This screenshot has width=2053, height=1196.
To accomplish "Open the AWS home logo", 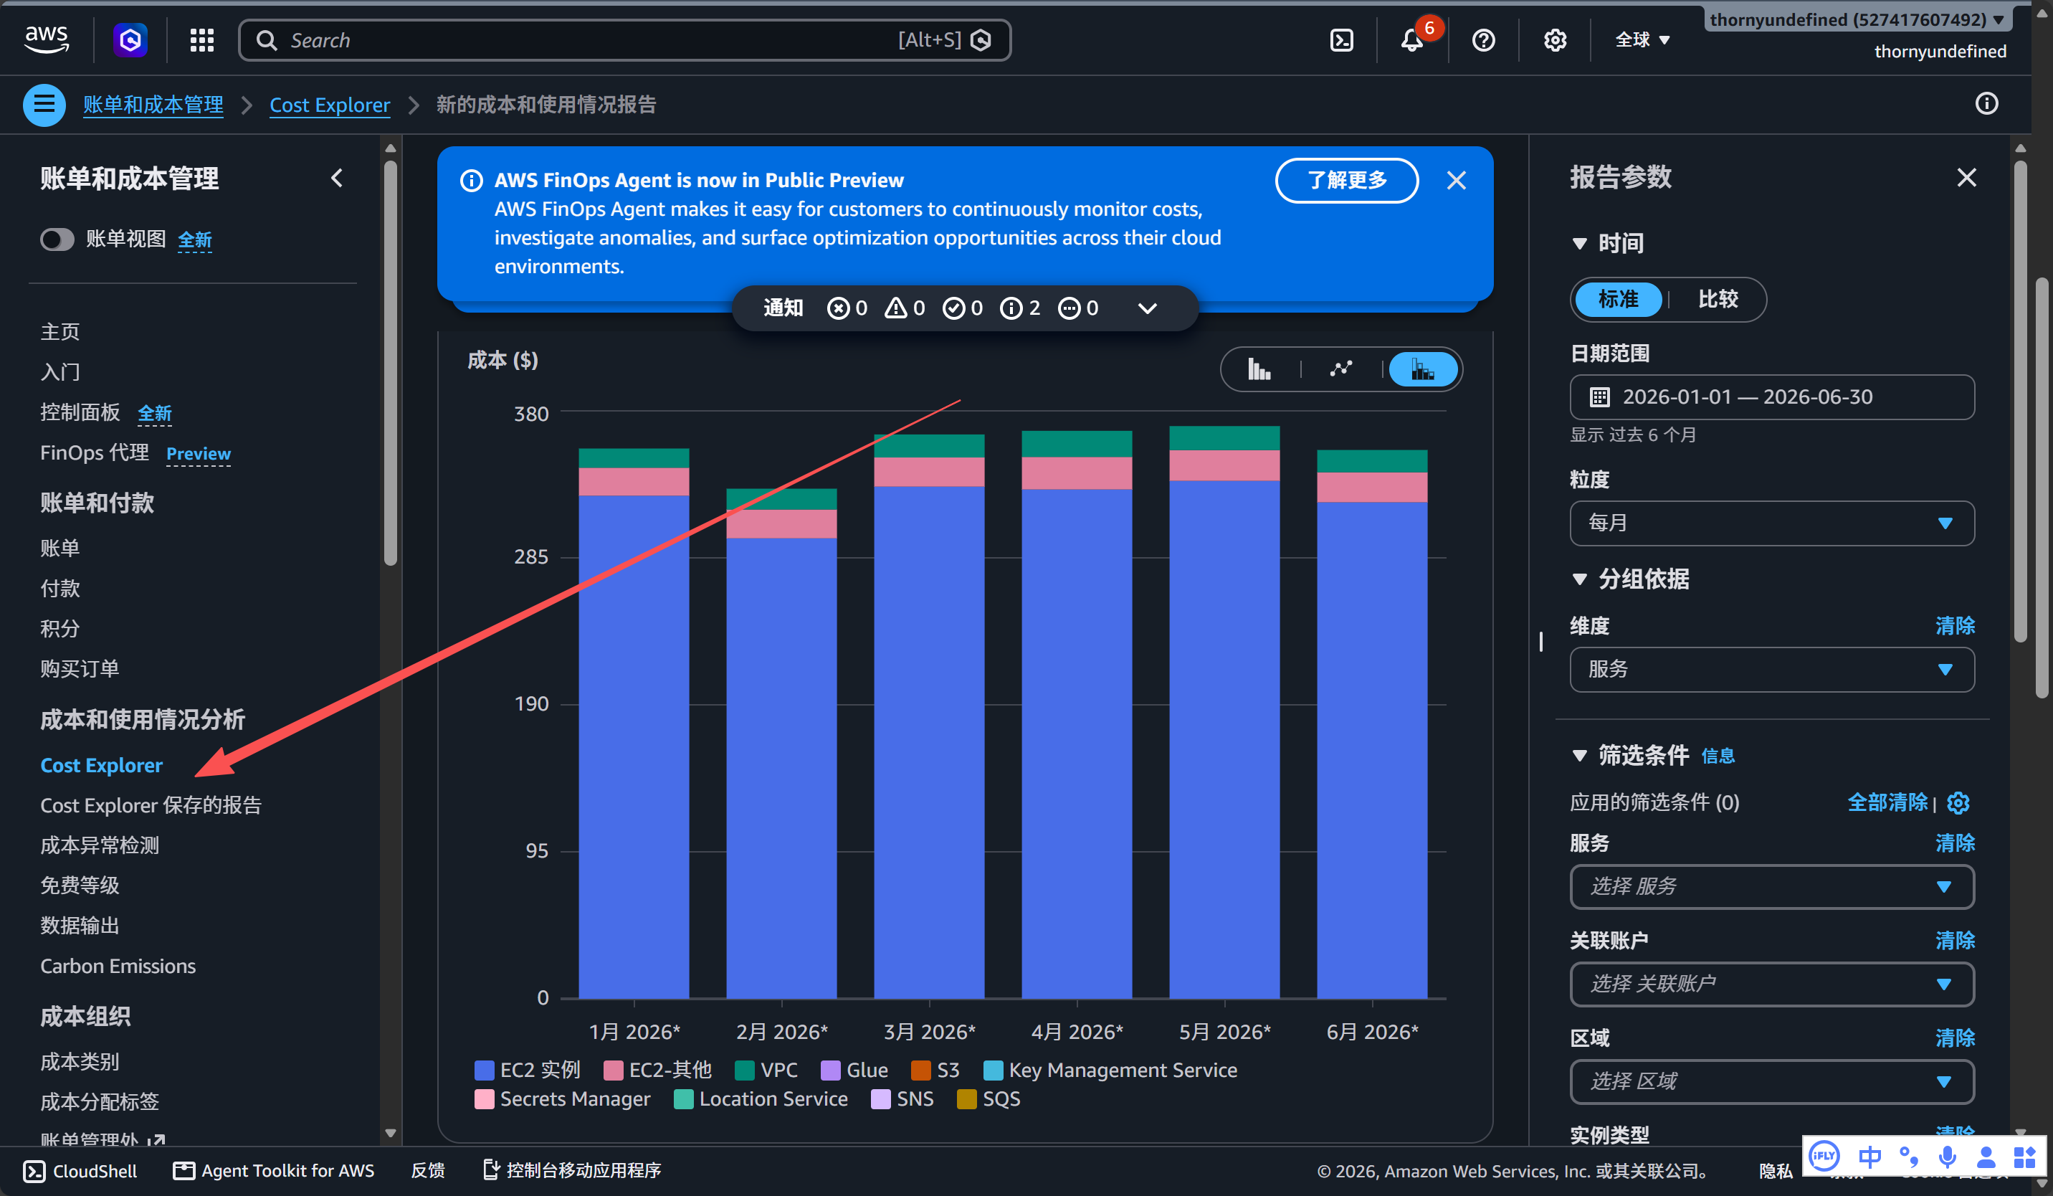I will (47, 39).
